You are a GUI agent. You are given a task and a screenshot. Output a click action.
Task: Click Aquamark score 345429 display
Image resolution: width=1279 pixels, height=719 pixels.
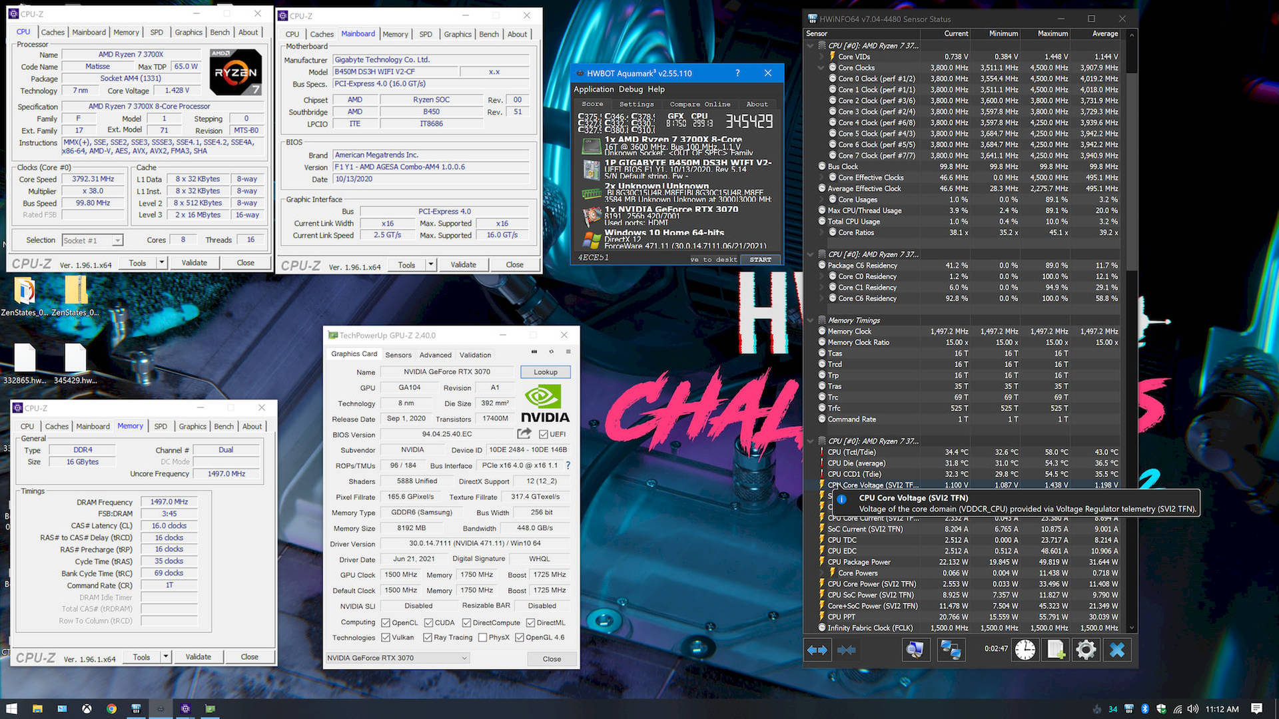click(x=749, y=120)
